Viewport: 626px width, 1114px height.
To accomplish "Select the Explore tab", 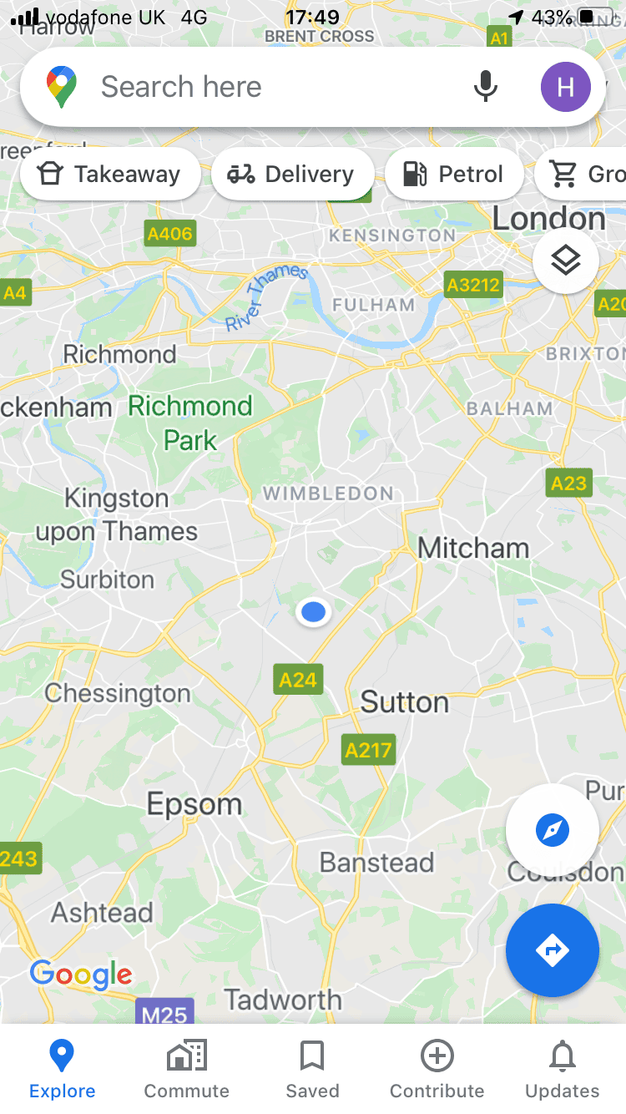I will [x=62, y=1070].
